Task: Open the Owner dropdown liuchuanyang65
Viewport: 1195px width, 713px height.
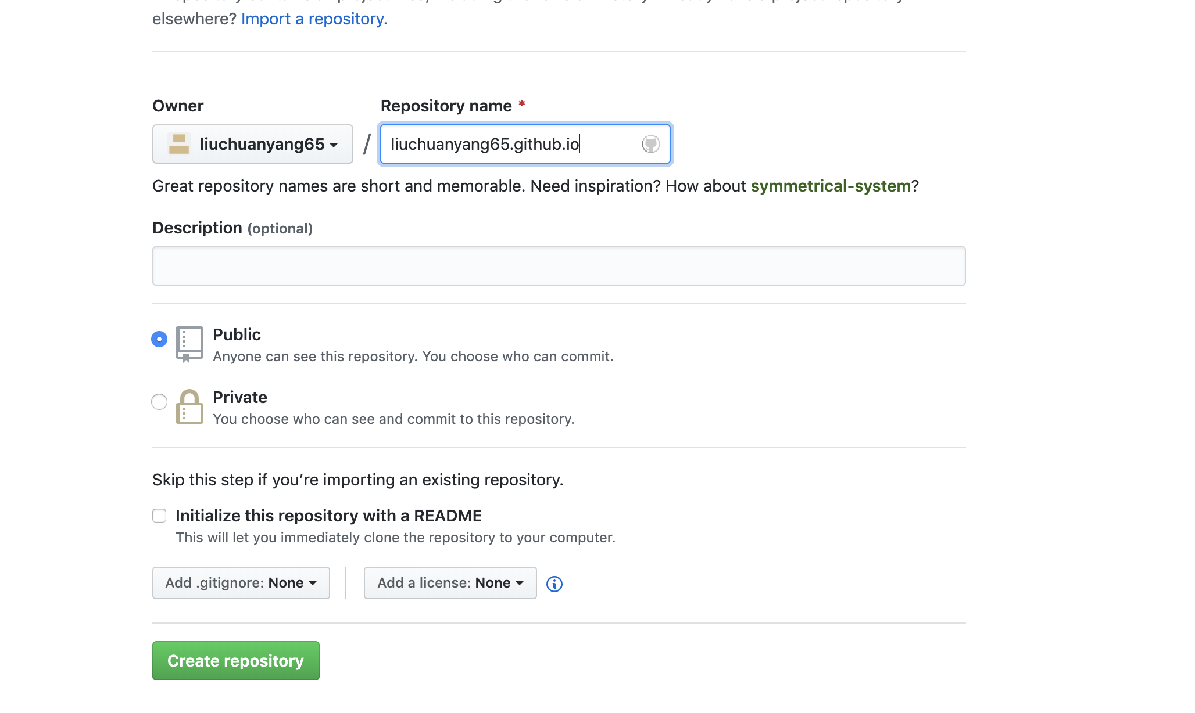Action: coord(253,144)
